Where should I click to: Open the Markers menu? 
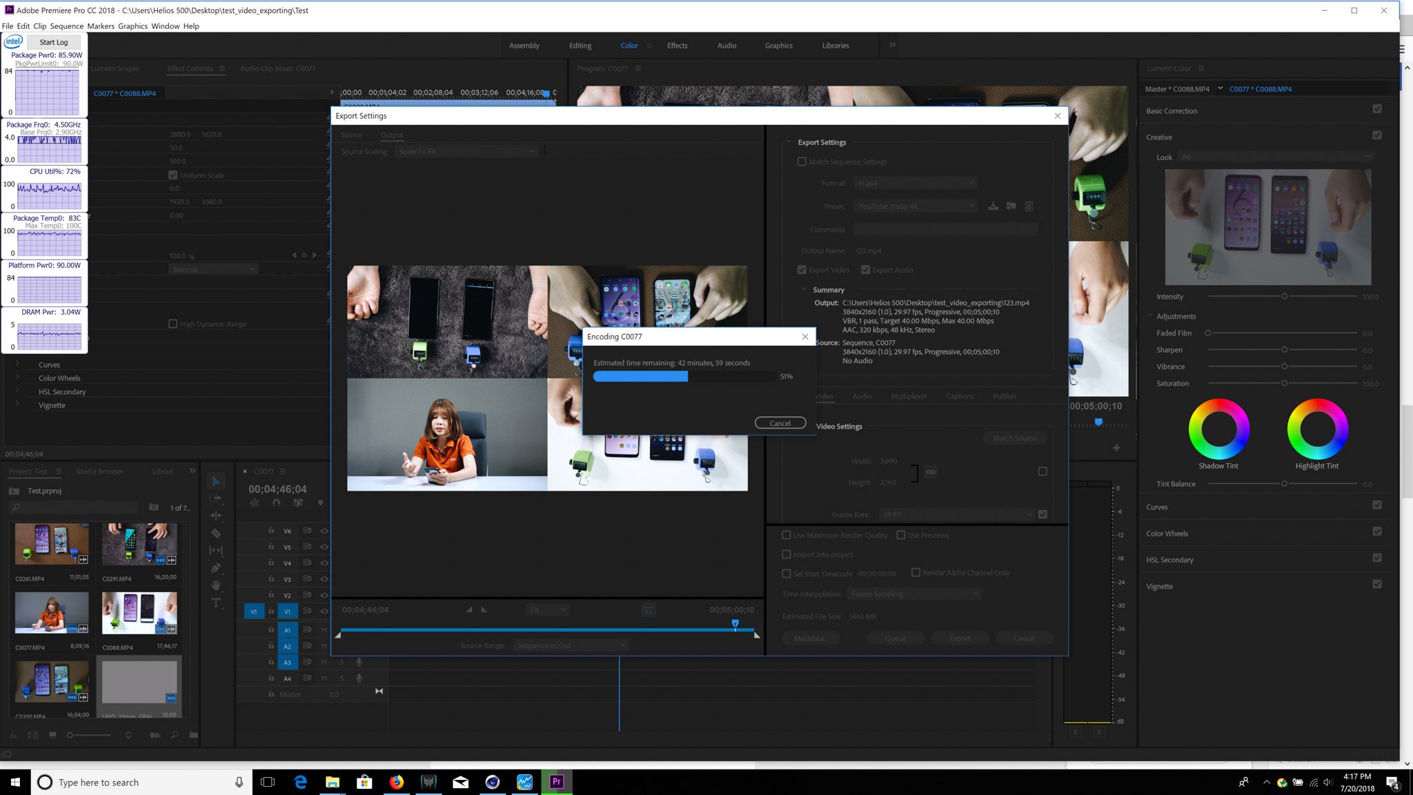pyautogui.click(x=101, y=26)
